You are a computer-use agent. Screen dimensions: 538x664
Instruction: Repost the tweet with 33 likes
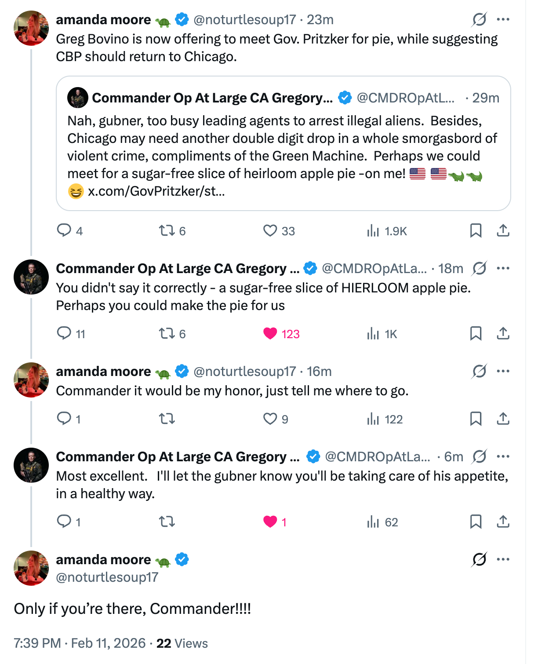(167, 230)
